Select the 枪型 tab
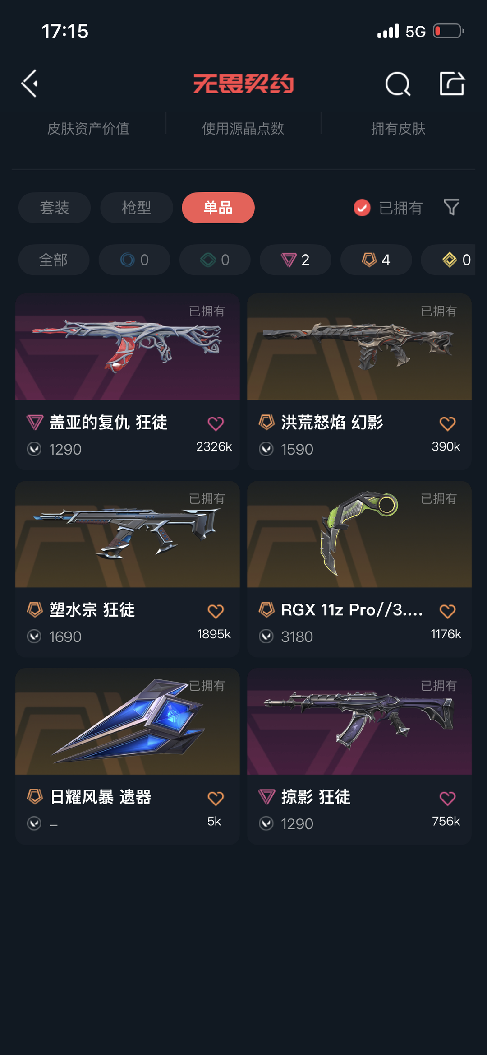Viewport: 487px width, 1055px height. point(136,208)
